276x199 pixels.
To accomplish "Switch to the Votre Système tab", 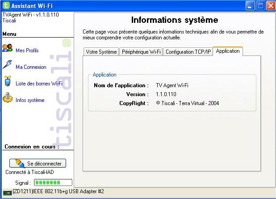I will tap(101, 51).
